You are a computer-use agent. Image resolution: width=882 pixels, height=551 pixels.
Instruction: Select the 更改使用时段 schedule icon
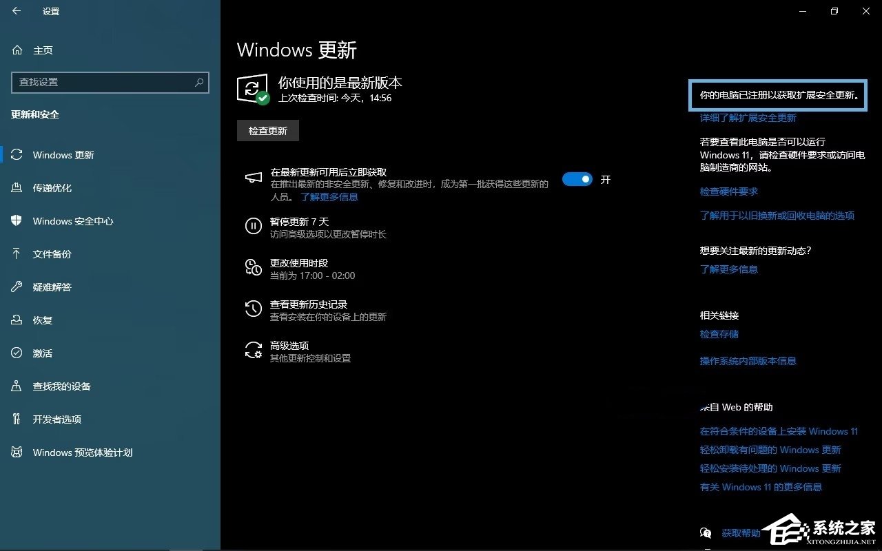pyautogui.click(x=253, y=267)
